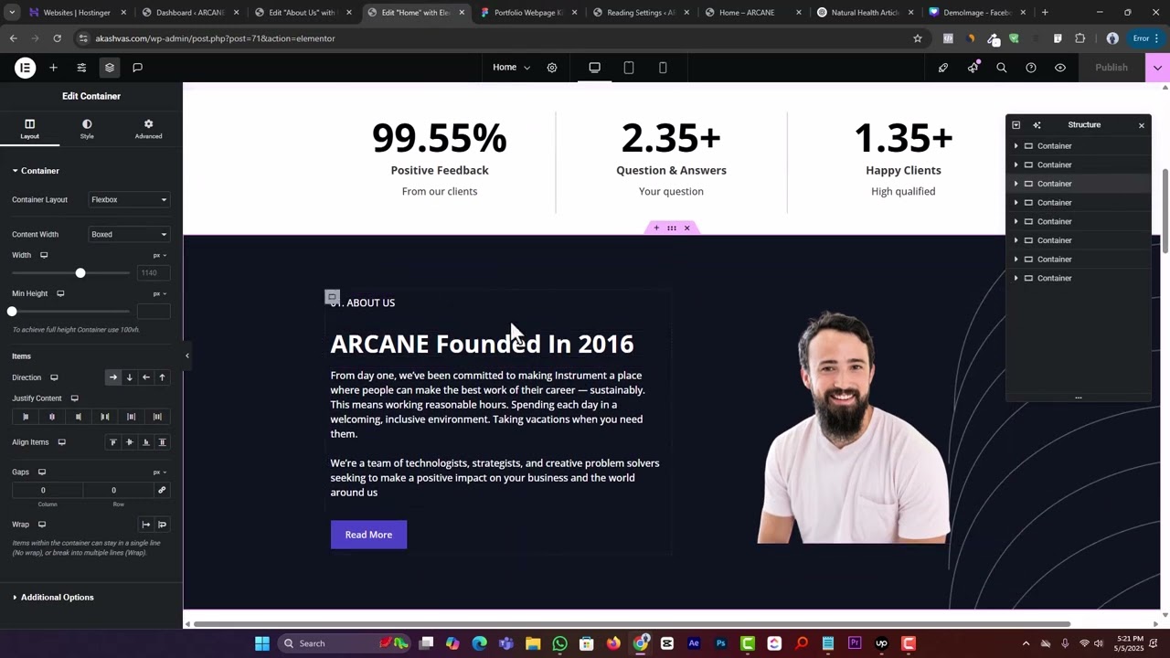
Task: Open the Finder search icon
Action: coord(1002,68)
